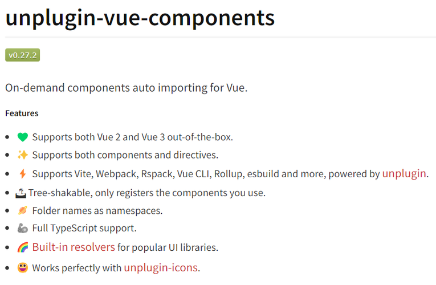Click the components and directives feature text
The height and width of the screenshot is (285, 436).
125,155
